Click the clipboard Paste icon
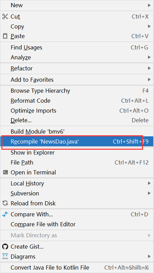This screenshot has width=154, height=273. pos(5,36)
